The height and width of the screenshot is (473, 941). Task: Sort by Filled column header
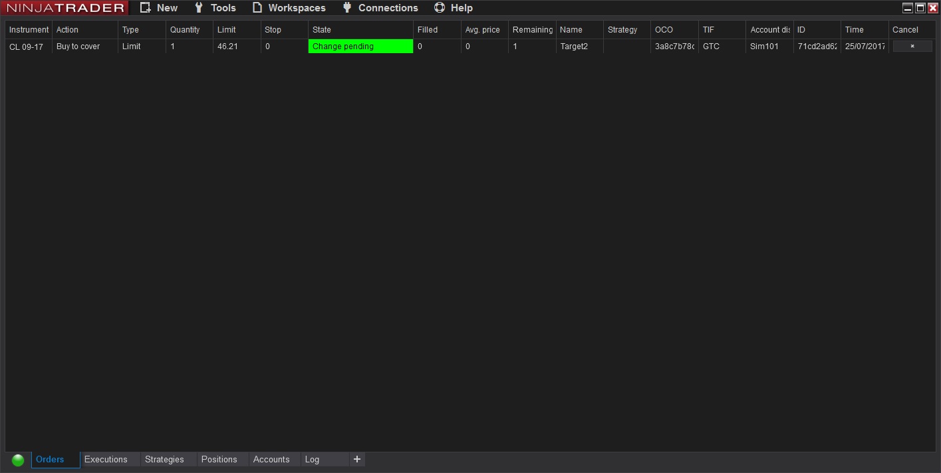point(437,30)
